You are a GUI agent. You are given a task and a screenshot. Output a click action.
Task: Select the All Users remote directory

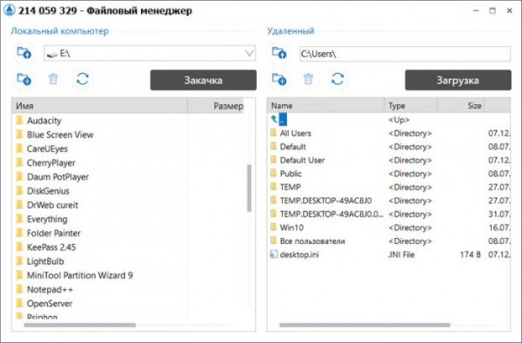point(291,133)
